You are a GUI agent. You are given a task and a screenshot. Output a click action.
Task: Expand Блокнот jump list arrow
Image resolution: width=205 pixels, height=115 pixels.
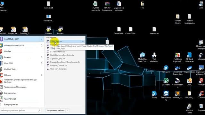42,57
